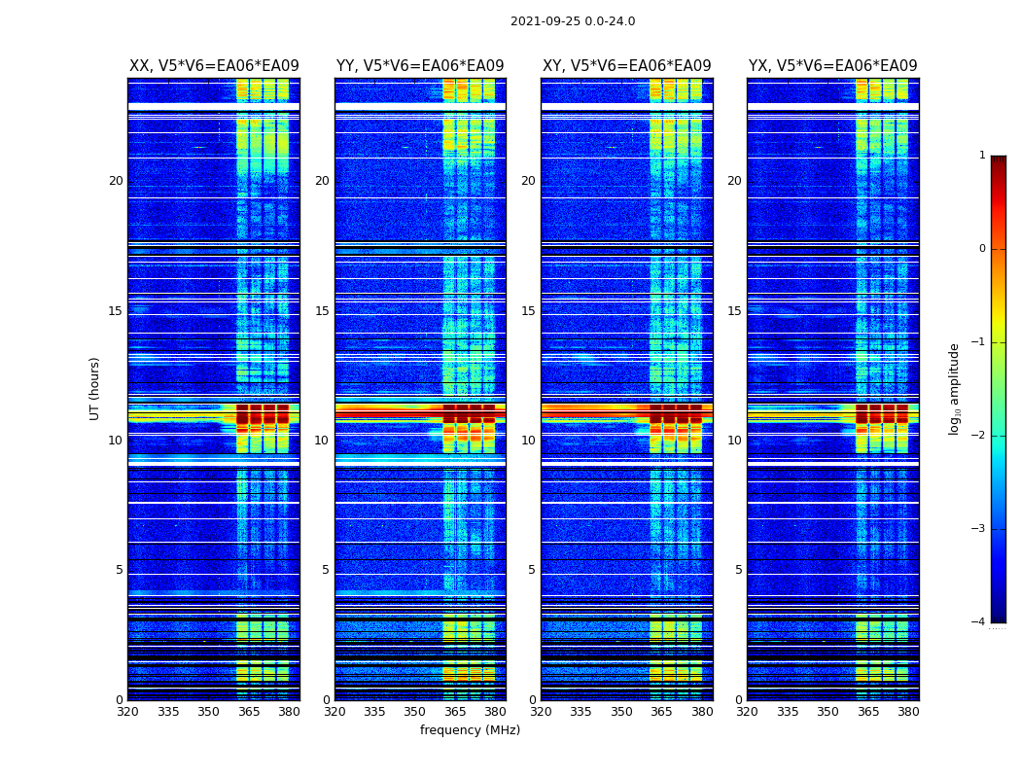The height and width of the screenshot is (778, 1021).
Task: Click the 365 tick under YX panel
Action: coord(868,712)
